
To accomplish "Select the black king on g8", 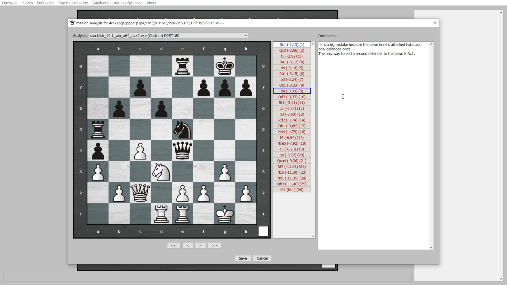I will coord(225,66).
